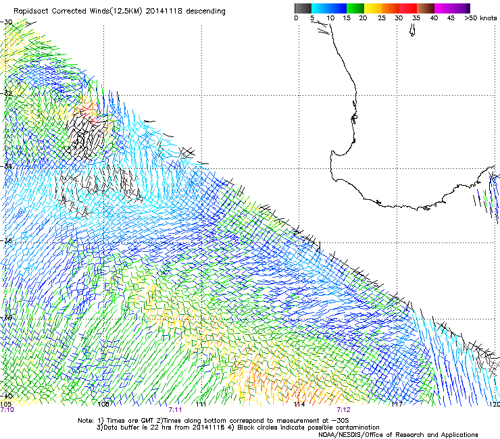Click the latitude label '-32' on the left axis

click(6, 94)
